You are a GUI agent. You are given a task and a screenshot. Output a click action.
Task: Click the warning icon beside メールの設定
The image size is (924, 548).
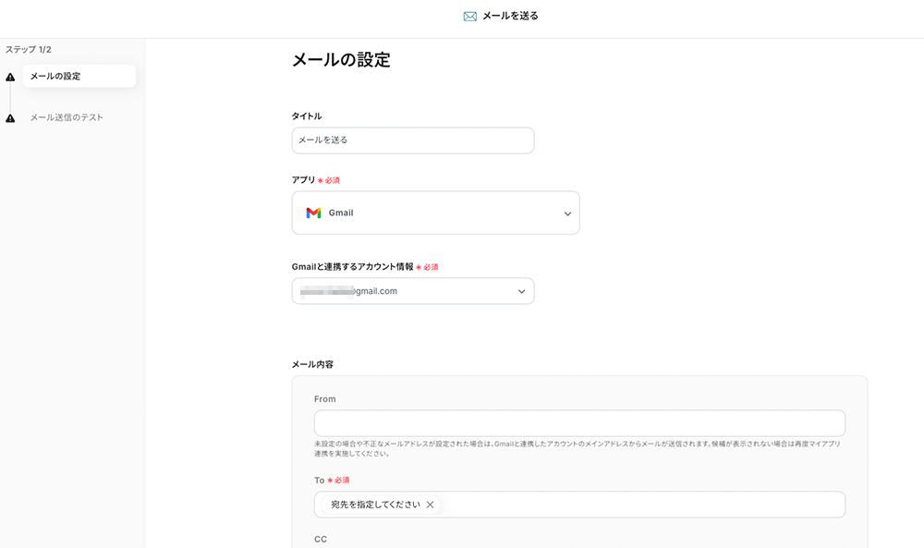pyautogui.click(x=10, y=77)
